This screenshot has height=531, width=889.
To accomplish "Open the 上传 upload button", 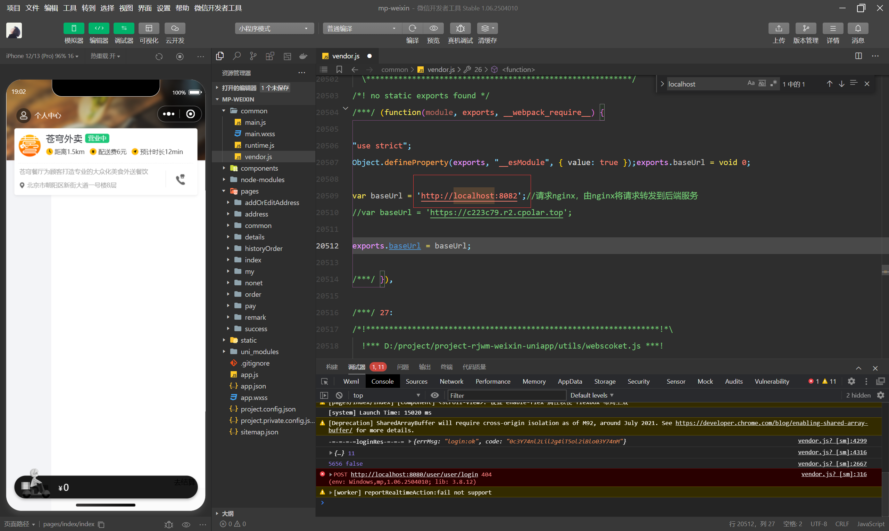I will click(x=779, y=28).
